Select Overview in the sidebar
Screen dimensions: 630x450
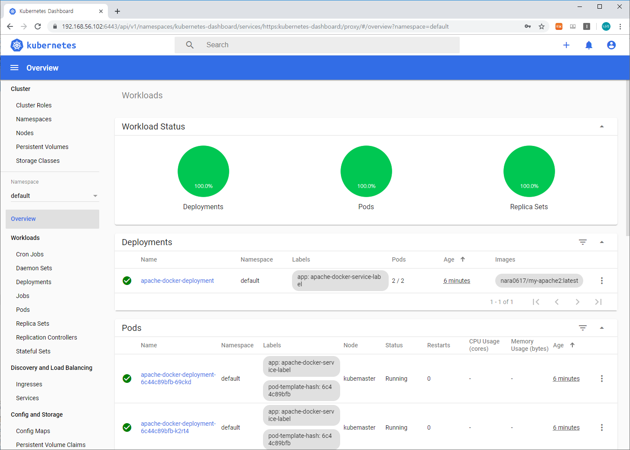tap(52, 219)
